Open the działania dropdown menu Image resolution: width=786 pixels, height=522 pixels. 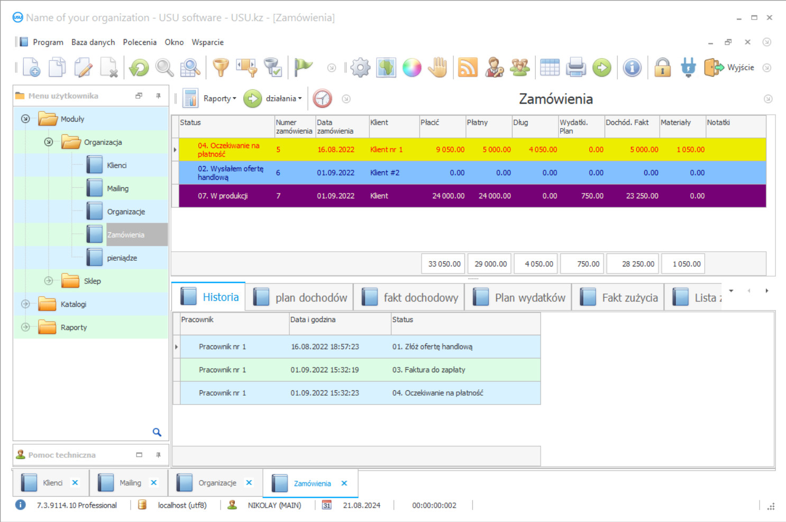[x=284, y=98]
